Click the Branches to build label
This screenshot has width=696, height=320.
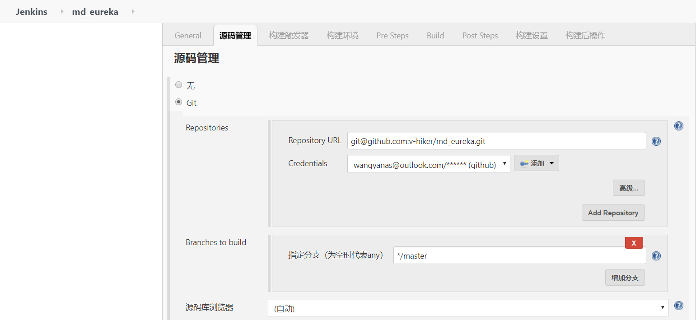pos(216,242)
